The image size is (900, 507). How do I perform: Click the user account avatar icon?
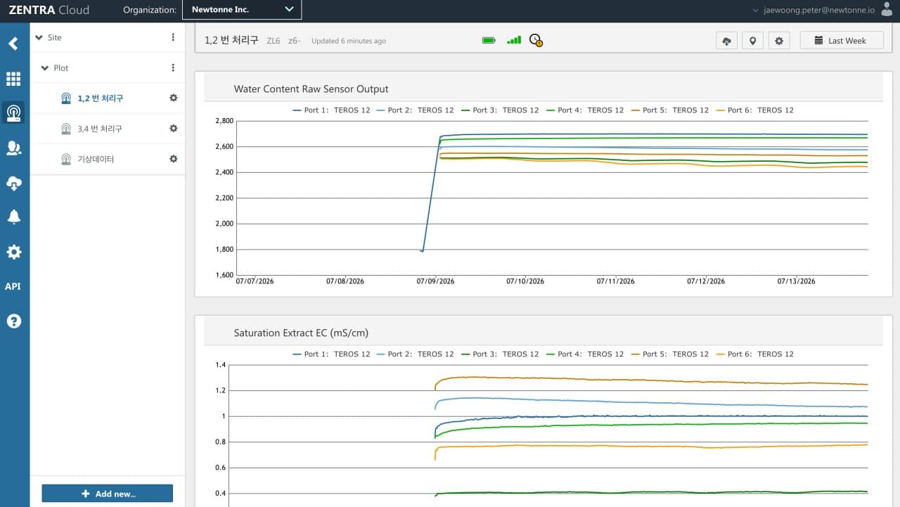(x=887, y=9)
